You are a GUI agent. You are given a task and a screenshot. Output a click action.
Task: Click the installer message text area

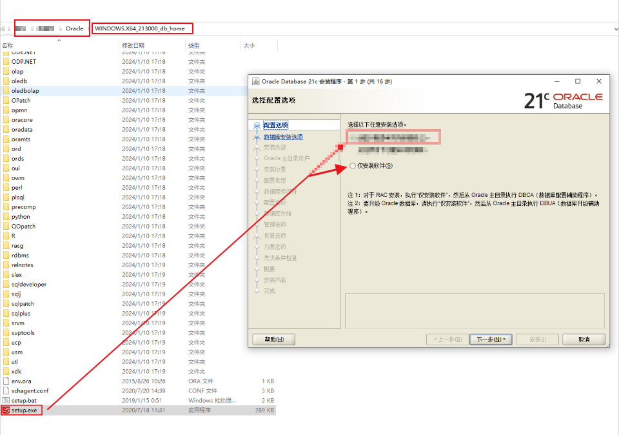475,310
